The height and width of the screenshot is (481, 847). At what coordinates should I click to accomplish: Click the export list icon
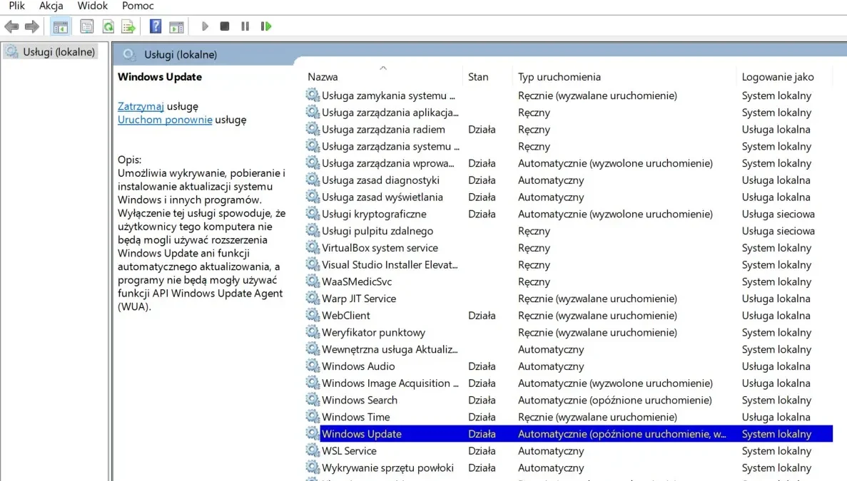(128, 26)
